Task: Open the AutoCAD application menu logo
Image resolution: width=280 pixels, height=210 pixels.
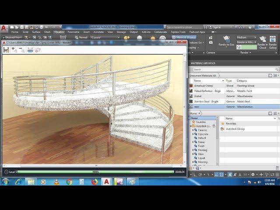Action: (x=4, y=29)
